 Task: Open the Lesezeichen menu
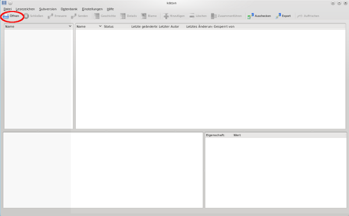click(25, 9)
